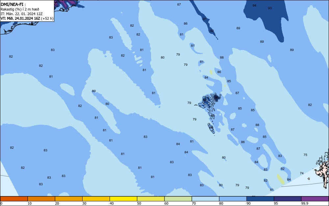This screenshot has height=206, width=329.
Task: Click the legend tick label 95
Action: pyautogui.click(x=276, y=203)
